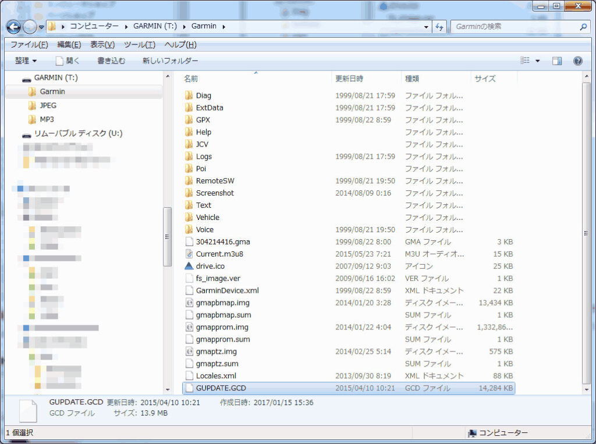Click the GARMIN (T:) drive icon in tree
The image size is (596, 444).
[26, 79]
